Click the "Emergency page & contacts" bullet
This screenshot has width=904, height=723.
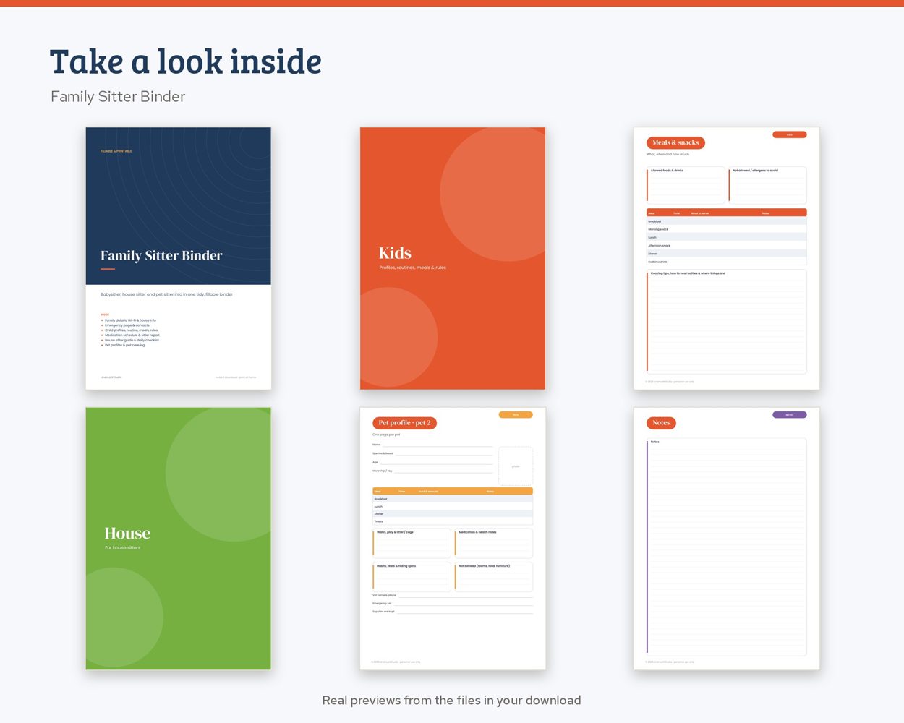click(x=127, y=325)
